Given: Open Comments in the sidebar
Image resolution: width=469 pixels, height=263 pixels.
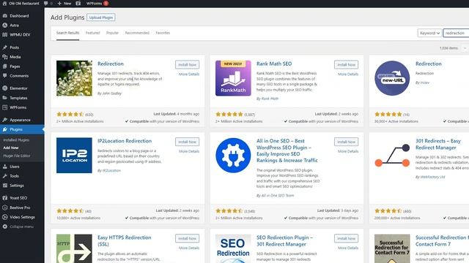Looking at the screenshot, I should click(19, 76).
